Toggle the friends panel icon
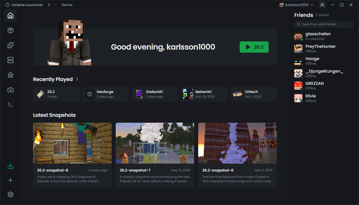The image size is (359, 205). tap(322, 5)
